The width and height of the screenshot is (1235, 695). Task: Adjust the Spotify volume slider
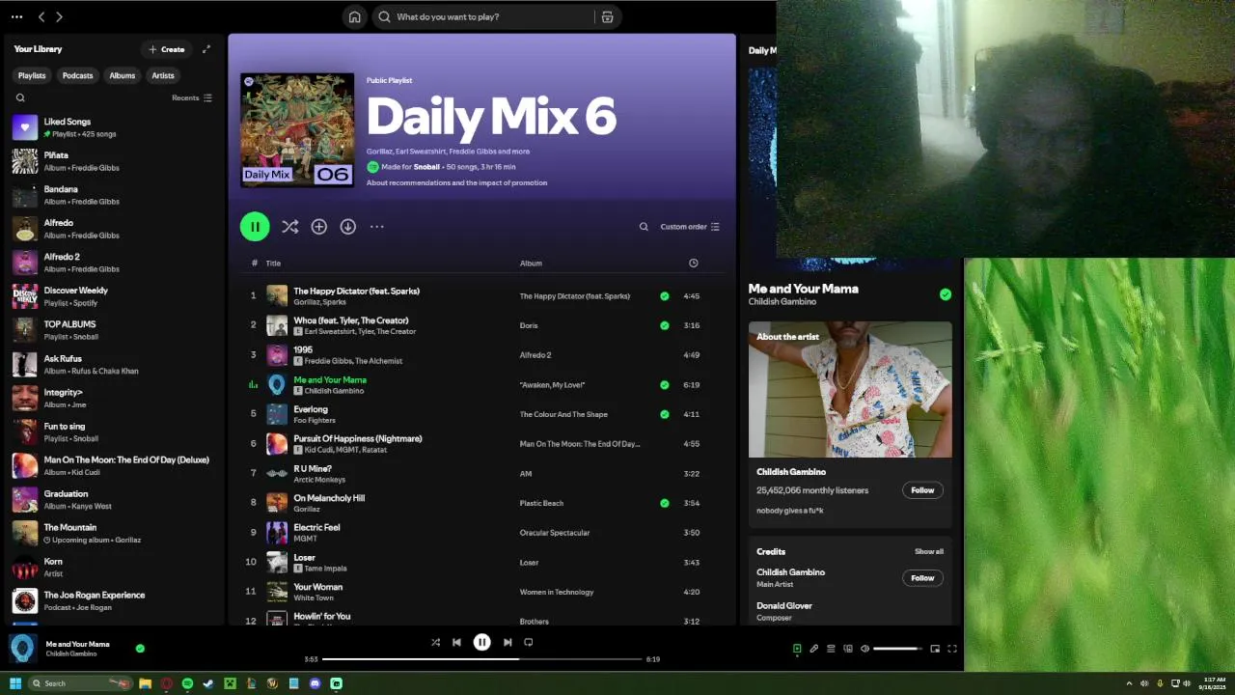point(897,649)
